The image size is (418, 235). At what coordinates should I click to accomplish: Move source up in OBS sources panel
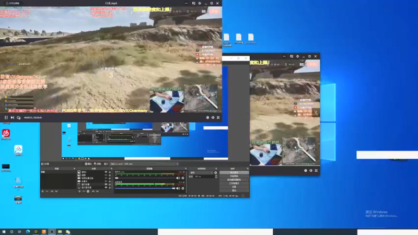(93, 191)
